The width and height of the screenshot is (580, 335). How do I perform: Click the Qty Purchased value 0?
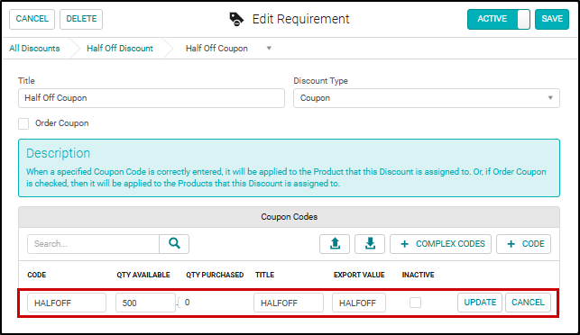[187, 302]
